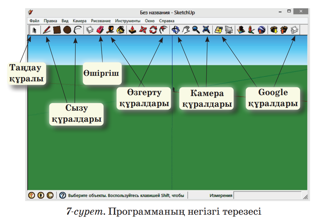Choose the Zoom magnifier tool
The image size is (328, 222).
(x=196, y=30)
